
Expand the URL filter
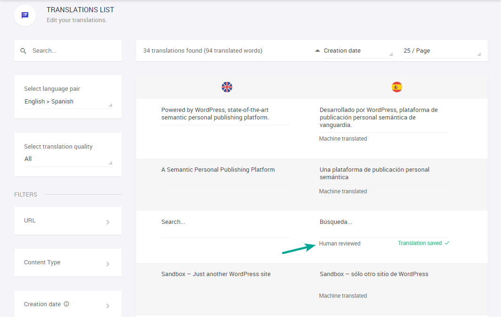coord(68,221)
